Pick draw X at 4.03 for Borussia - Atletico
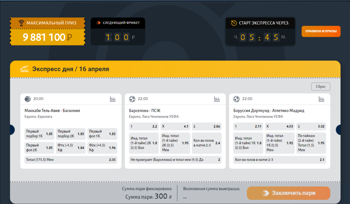 point(280,126)
